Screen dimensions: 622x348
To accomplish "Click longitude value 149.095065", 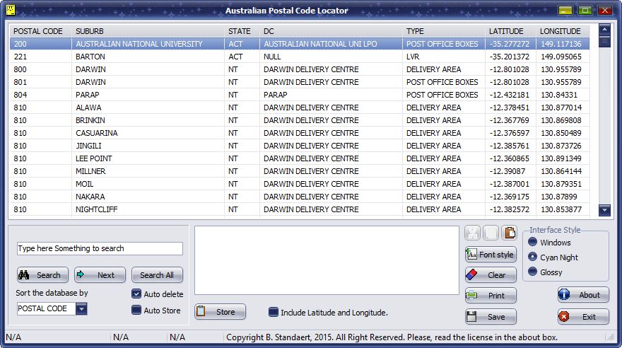I will tap(561, 57).
